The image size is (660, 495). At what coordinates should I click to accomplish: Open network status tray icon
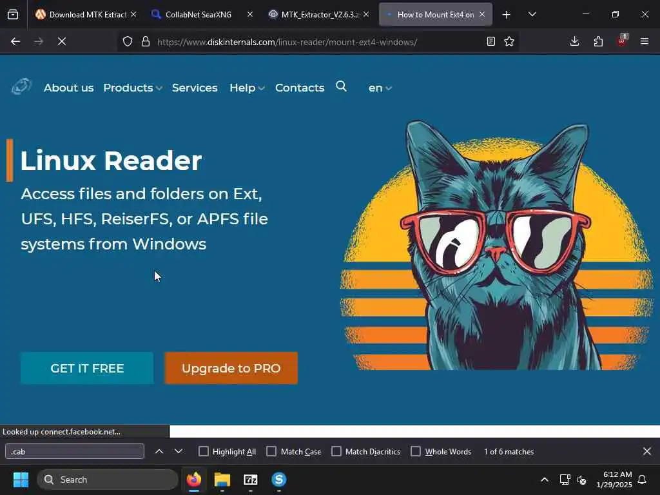point(565,480)
